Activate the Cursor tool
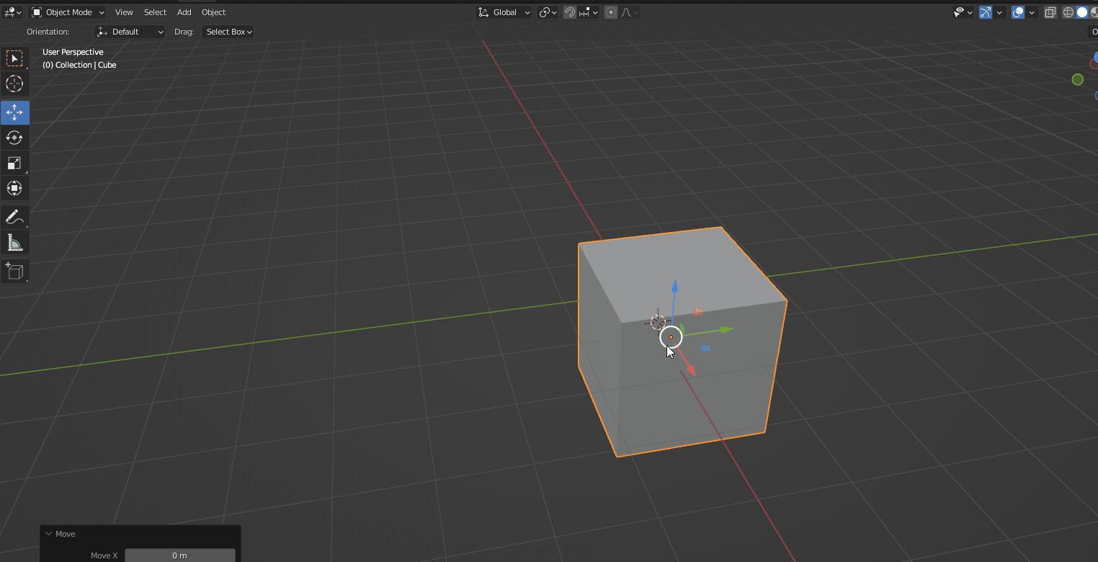 [14, 84]
